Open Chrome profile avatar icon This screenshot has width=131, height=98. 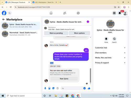coord(124,7)
